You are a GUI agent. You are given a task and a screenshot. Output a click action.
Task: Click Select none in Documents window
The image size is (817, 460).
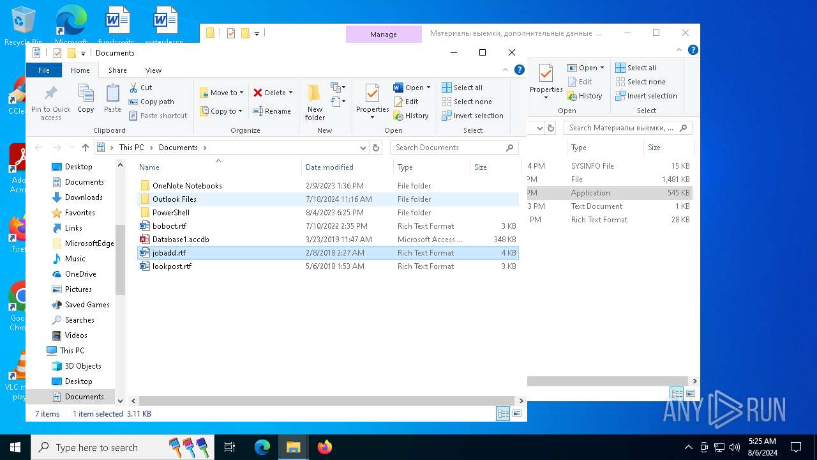pos(467,102)
